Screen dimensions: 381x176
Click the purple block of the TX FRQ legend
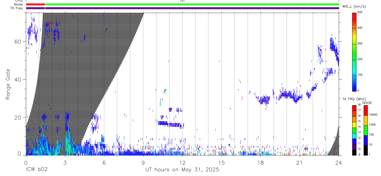tap(354, 147)
